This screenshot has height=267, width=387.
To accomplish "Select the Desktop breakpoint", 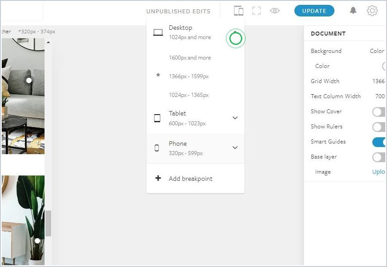I will (x=196, y=32).
